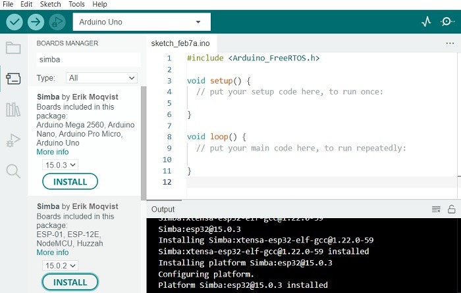This screenshot has height=293, width=461.
Task: Open the Help menu
Action: coord(99,4)
